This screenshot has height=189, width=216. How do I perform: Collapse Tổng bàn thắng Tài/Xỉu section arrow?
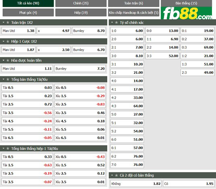(x=4, y=79)
